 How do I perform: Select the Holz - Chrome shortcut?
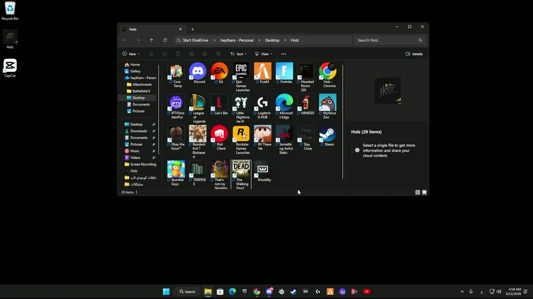328,75
